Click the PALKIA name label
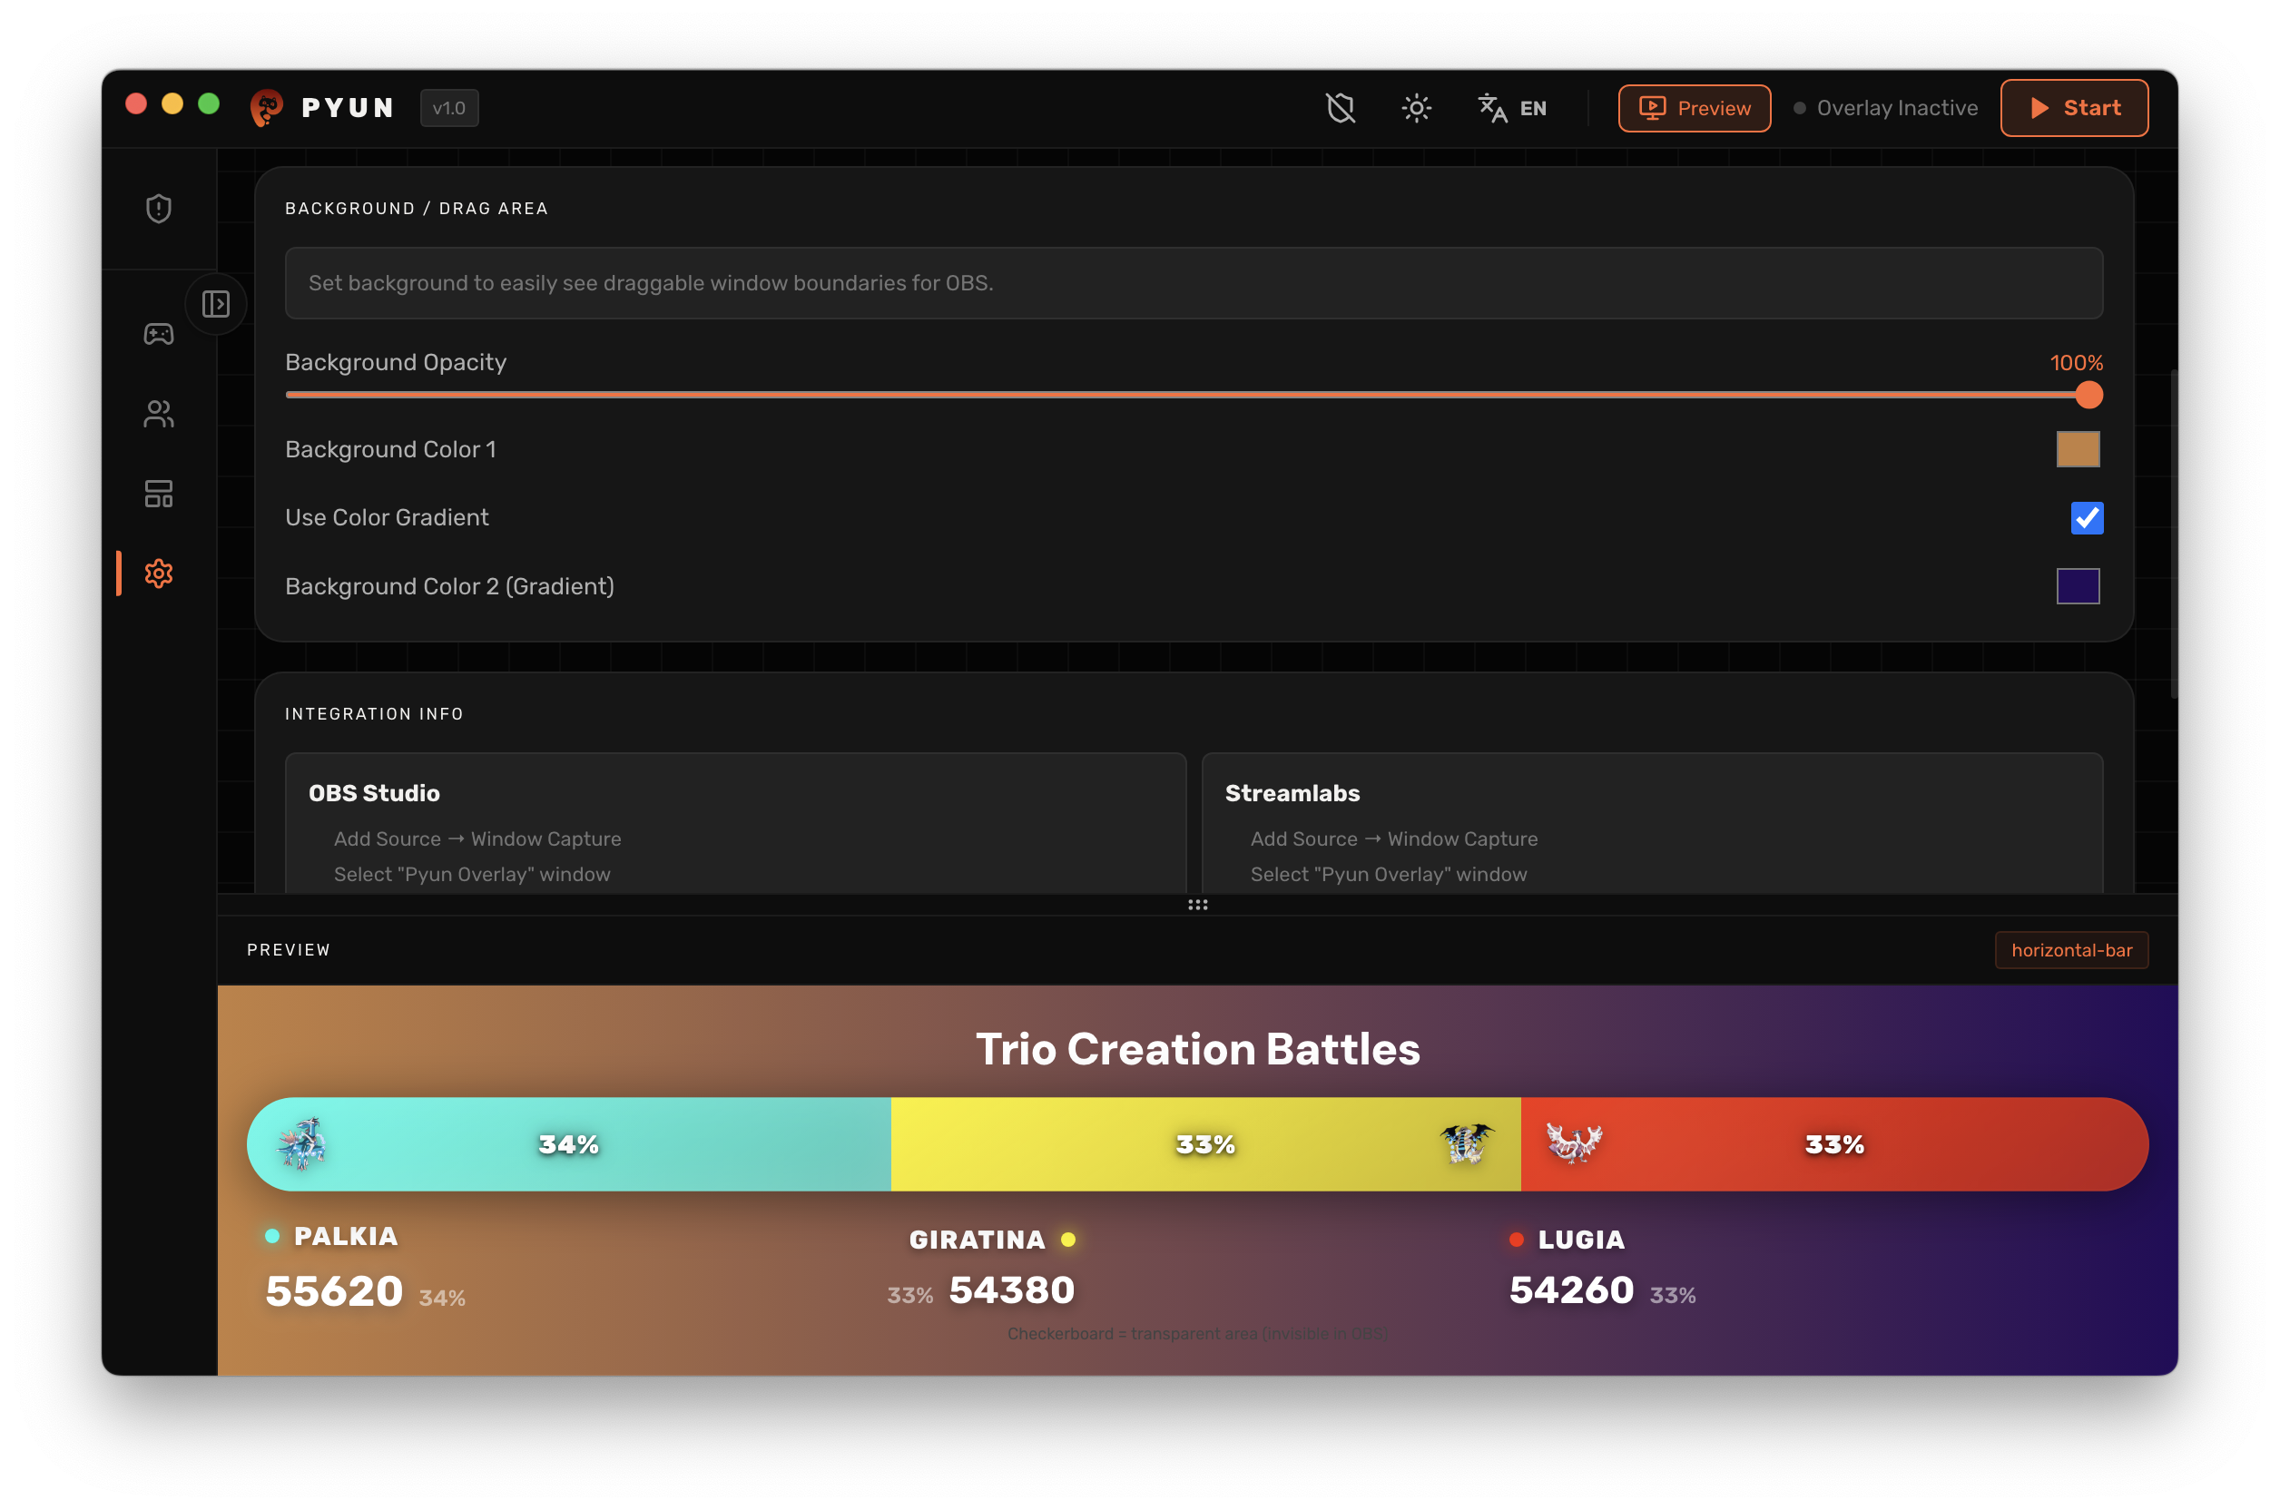Screen dimensions: 2280x1510 [x=346, y=1237]
